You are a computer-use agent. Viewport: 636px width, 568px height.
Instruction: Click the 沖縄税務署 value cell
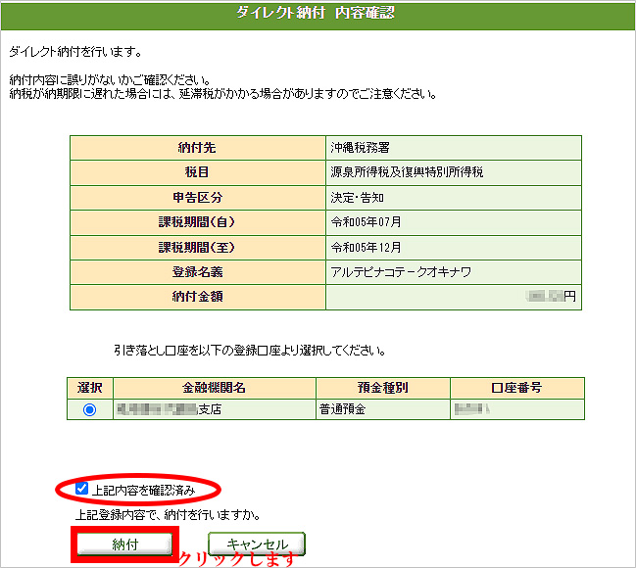(x=454, y=148)
